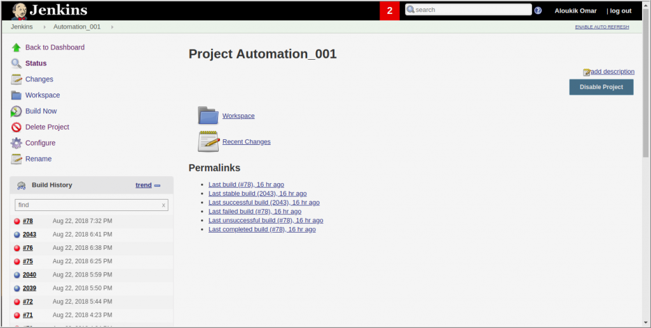
Task: Click the Build History weather icon
Action: [x=21, y=186]
